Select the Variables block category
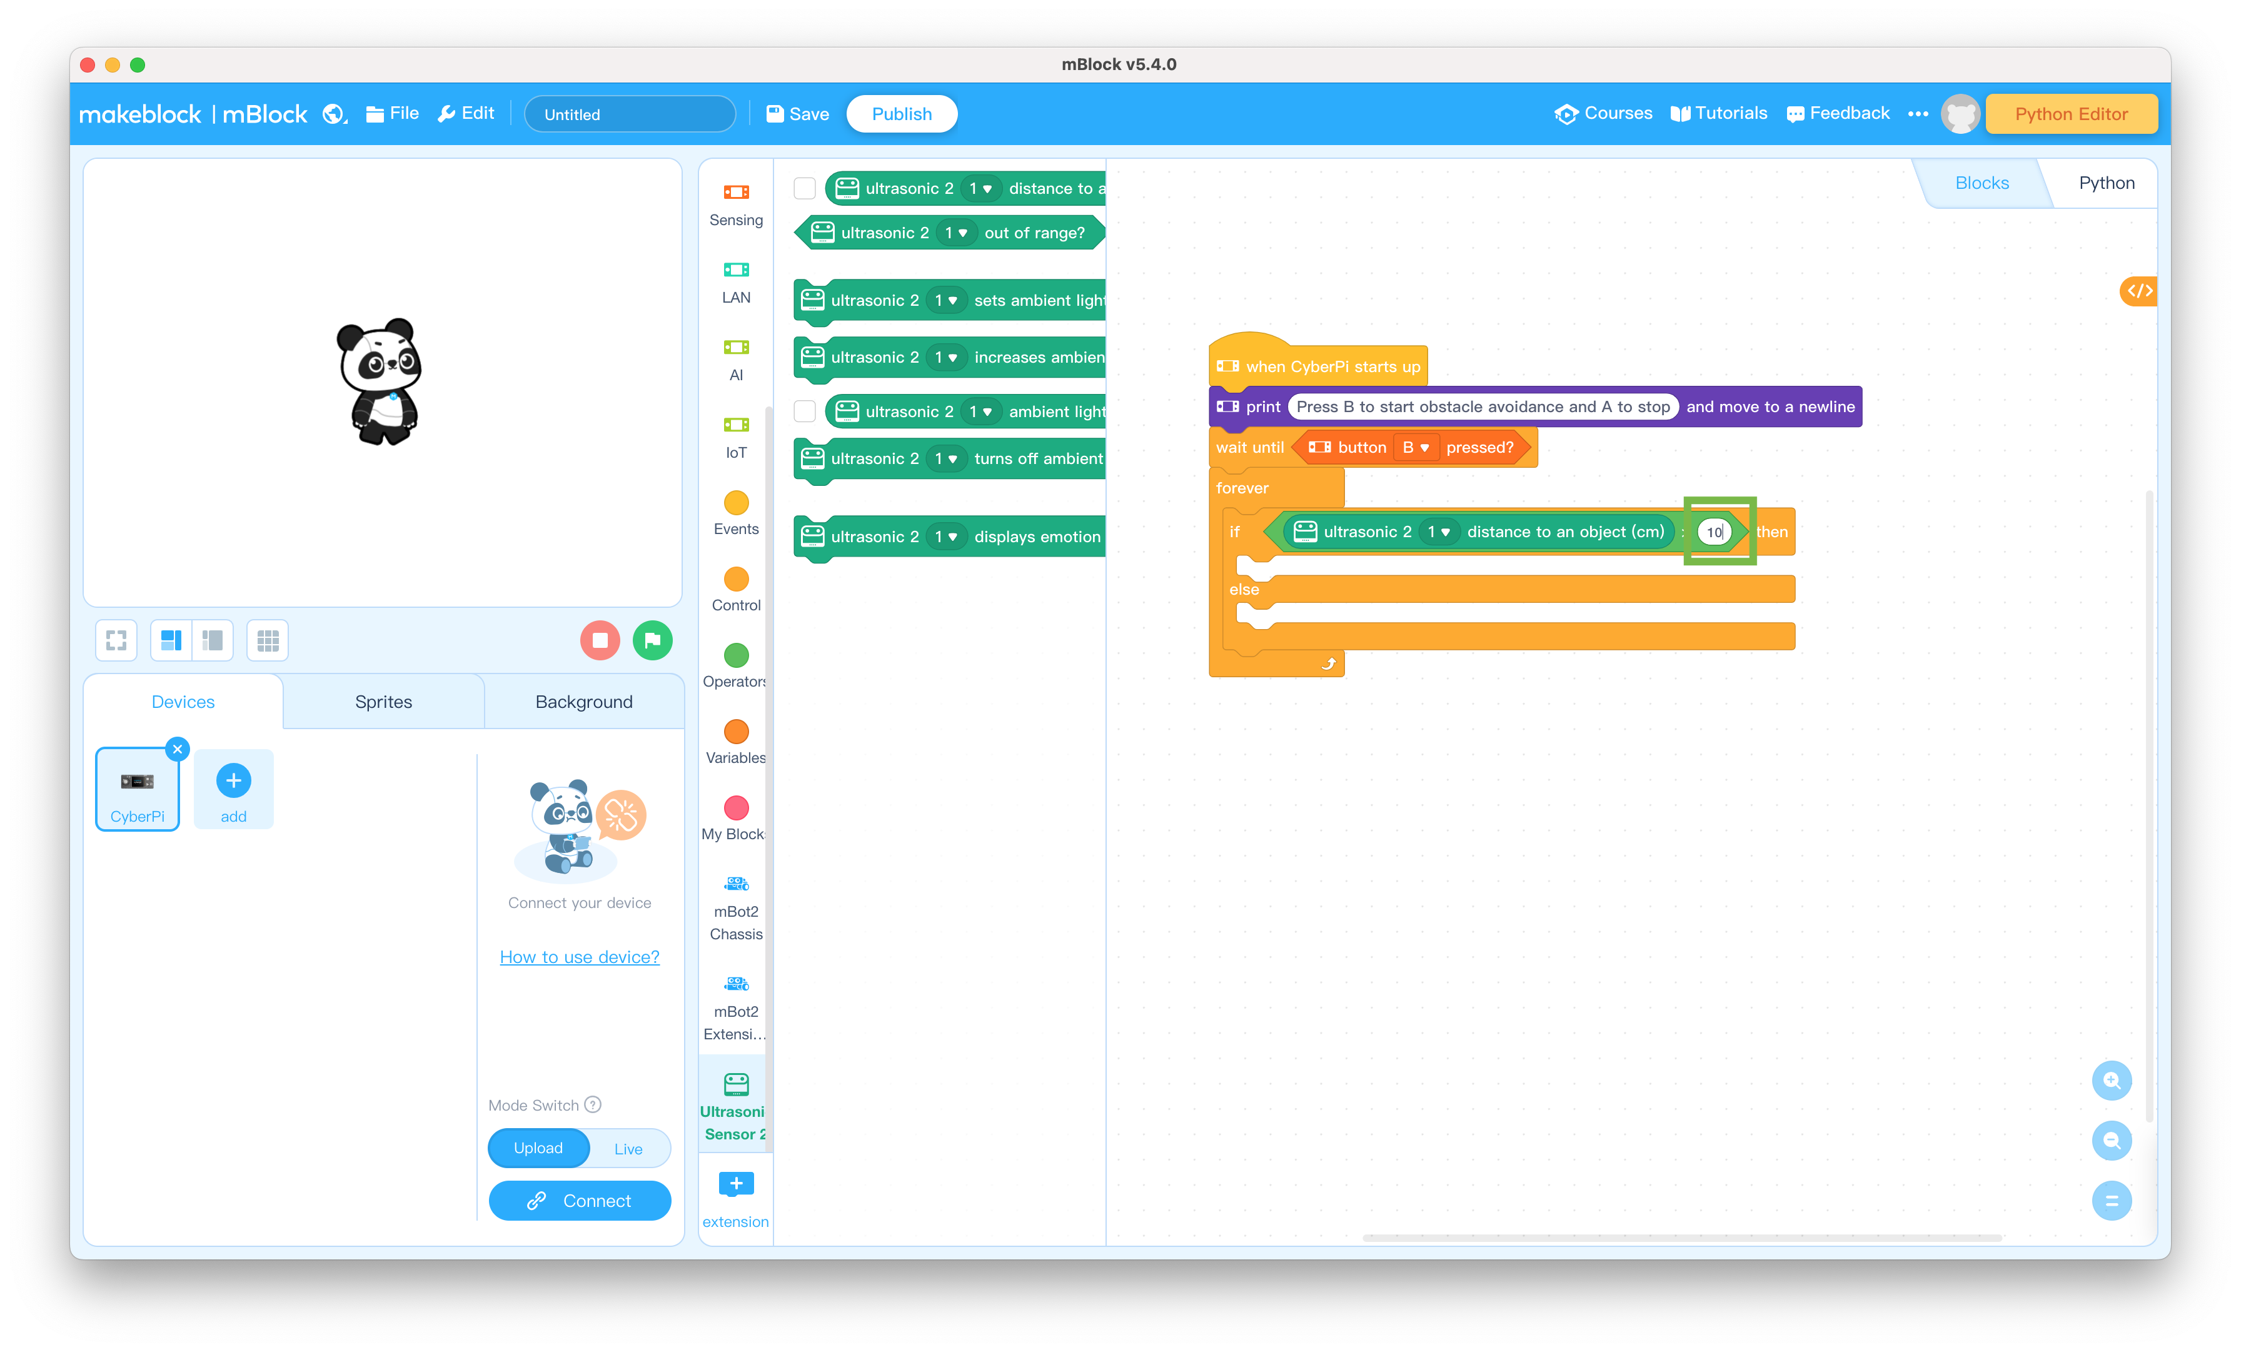Screen dimensions: 2241x1352 [736, 742]
